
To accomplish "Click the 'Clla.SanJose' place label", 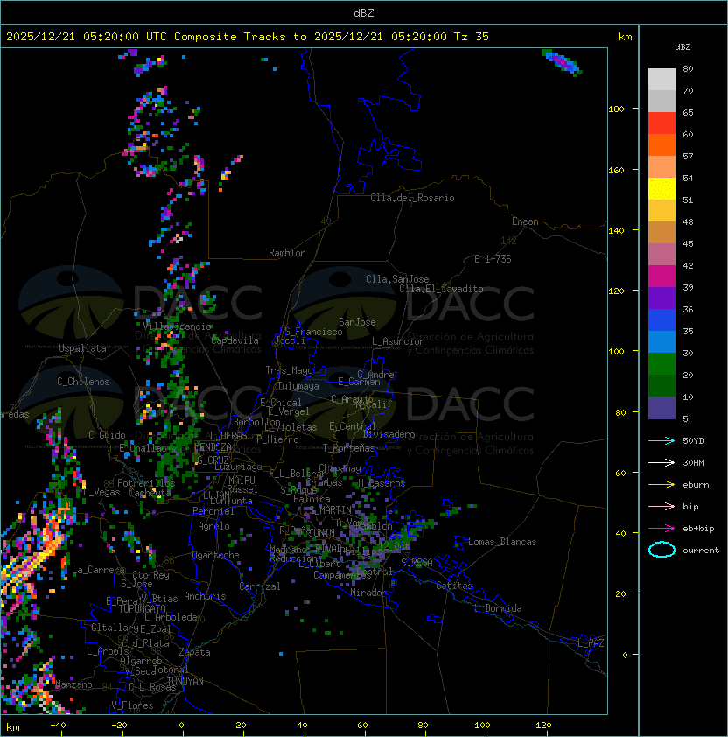I will point(397,279).
